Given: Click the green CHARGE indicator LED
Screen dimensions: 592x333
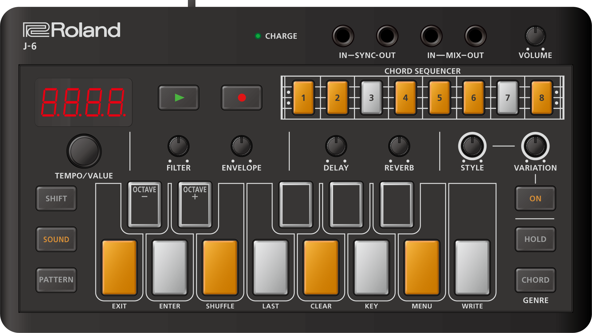Looking at the screenshot, I should click(x=258, y=36).
